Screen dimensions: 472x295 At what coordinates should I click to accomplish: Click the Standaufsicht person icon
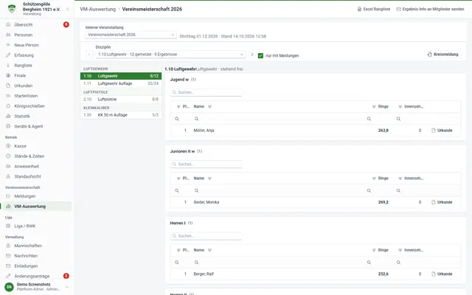(8, 176)
